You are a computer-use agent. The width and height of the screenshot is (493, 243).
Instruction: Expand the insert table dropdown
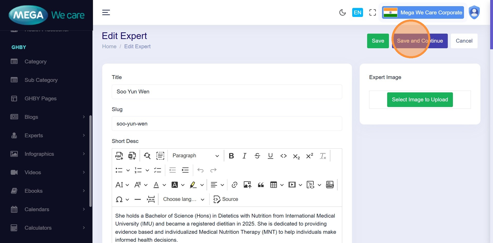(x=282, y=185)
